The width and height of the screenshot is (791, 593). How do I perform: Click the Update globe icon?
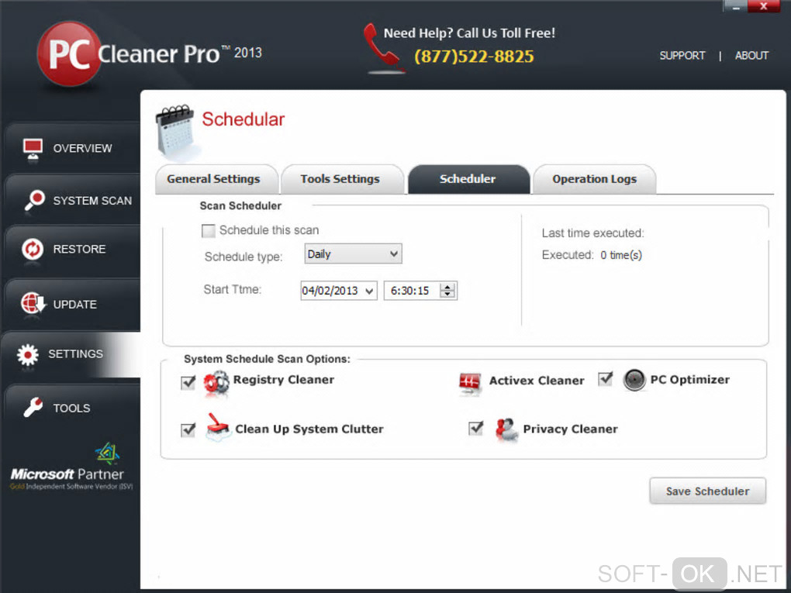(33, 304)
